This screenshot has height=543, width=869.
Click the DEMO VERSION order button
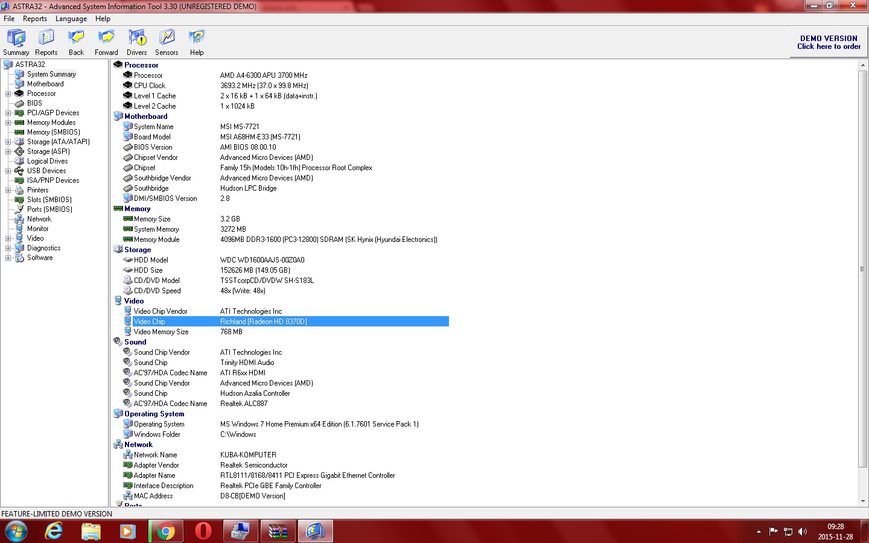point(829,42)
